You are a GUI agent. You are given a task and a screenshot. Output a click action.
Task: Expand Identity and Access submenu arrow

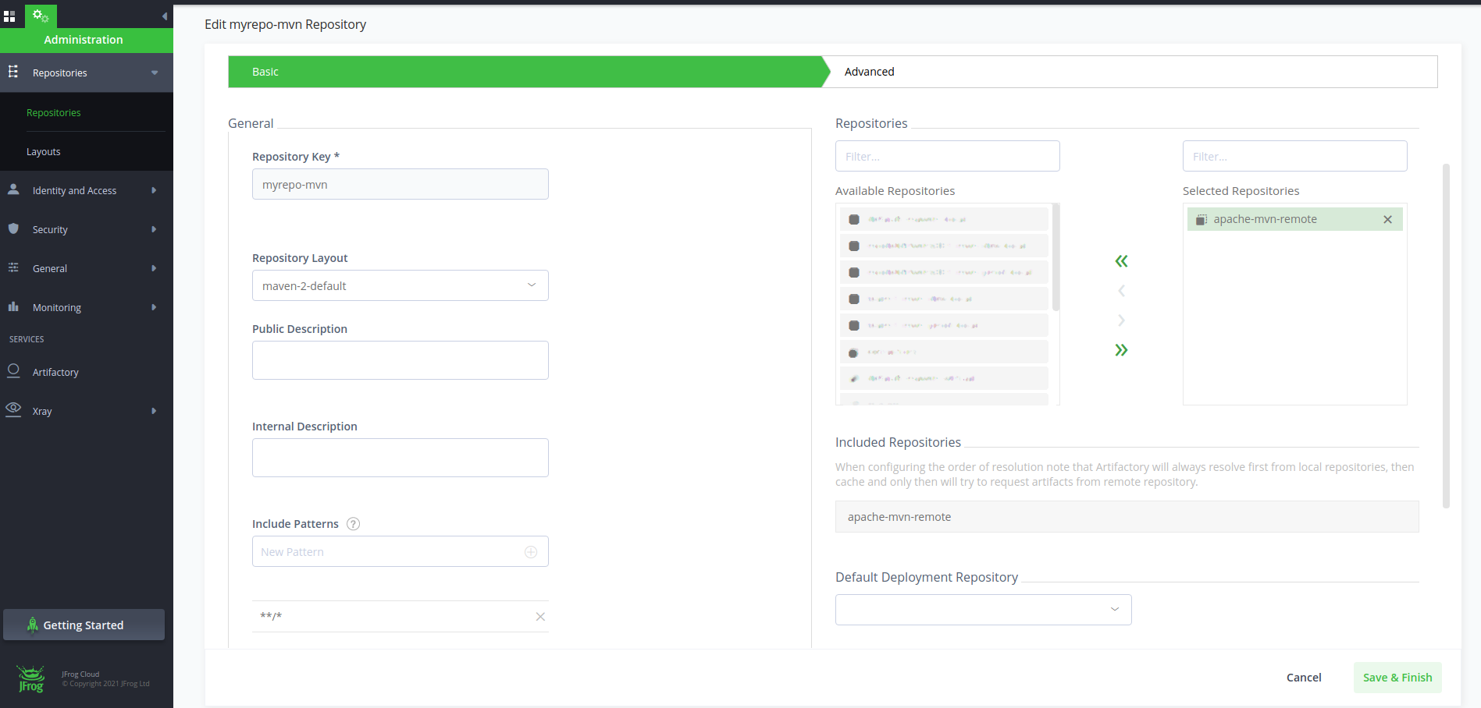point(154,190)
